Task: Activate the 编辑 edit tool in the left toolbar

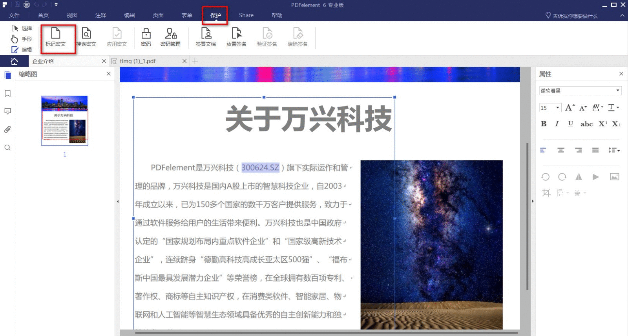Action: 22,50
